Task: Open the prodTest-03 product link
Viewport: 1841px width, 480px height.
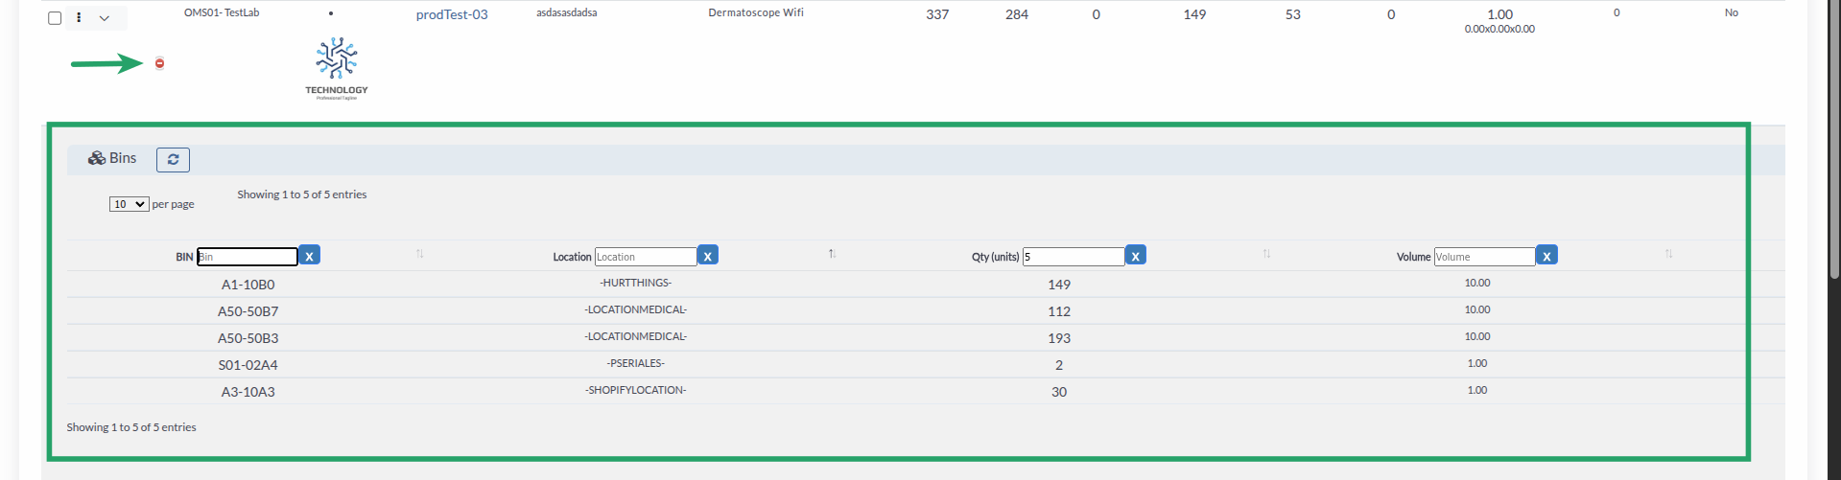Action: (x=451, y=14)
